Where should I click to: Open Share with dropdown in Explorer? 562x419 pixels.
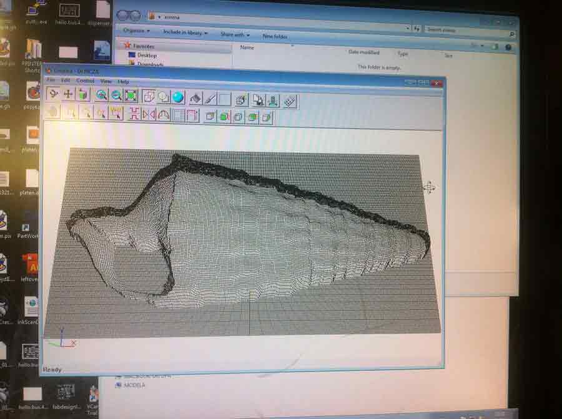pos(235,34)
